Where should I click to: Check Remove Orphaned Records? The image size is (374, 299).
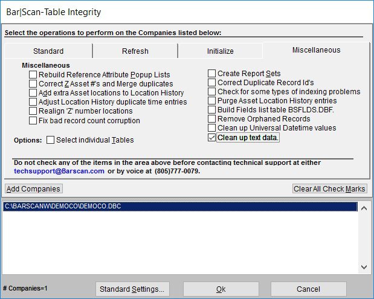tap(212, 119)
